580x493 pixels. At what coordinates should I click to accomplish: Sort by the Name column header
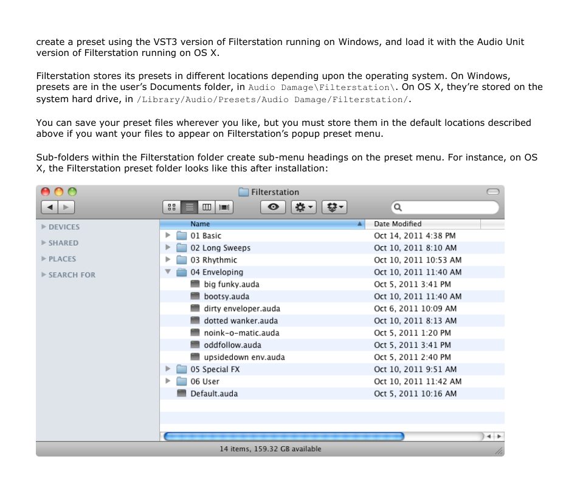tap(262, 224)
